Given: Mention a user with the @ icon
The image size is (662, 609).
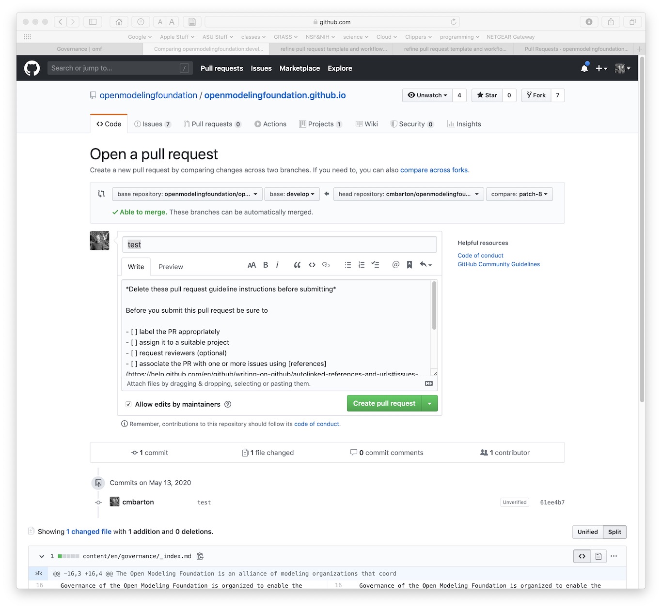Looking at the screenshot, I should tap(395, 265).
